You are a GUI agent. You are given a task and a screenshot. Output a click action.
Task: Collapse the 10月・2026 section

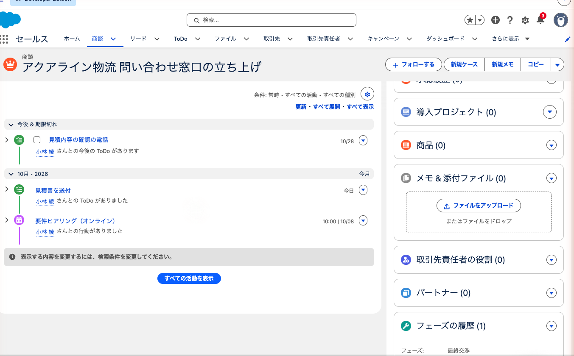(11, 174)
